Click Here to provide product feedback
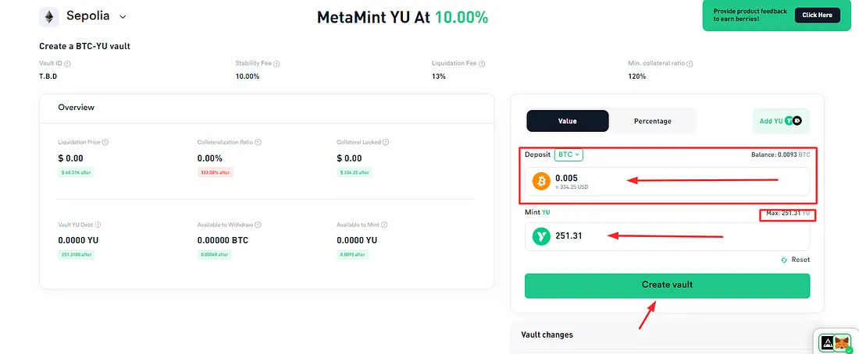This screenshot has width=859, height=354. pyautogui.click(x=817, y=16)
